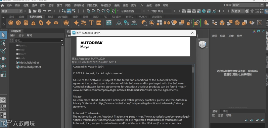The image size is (268, 128).
Task: Click the Maya home icon
Action: tap(2, 5)
